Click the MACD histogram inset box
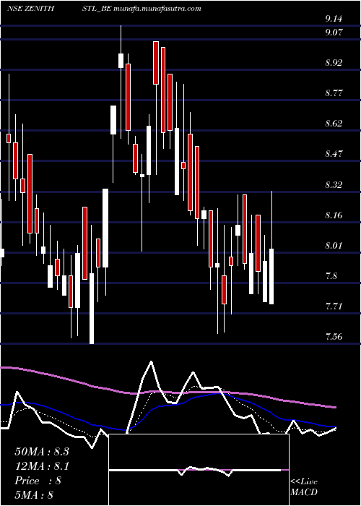Screen dimensions: 361x506 click(x=199, y=470)
